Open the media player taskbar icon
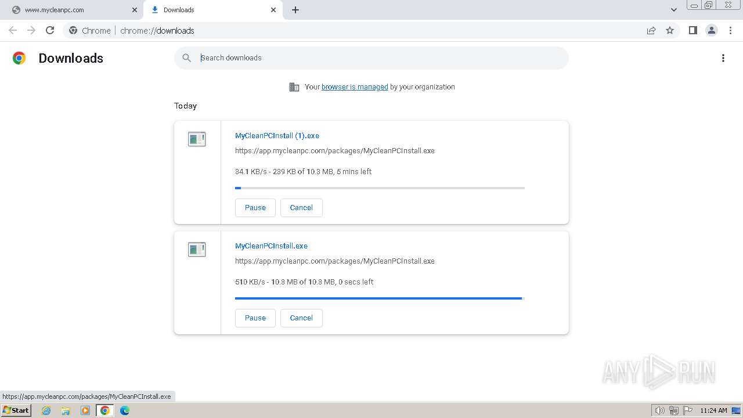This screenshot has width=743, height=418. pyautogui.click(x=85, y=410)
